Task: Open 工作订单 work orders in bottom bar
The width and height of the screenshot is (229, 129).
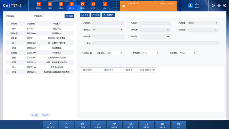Action: 82,125
